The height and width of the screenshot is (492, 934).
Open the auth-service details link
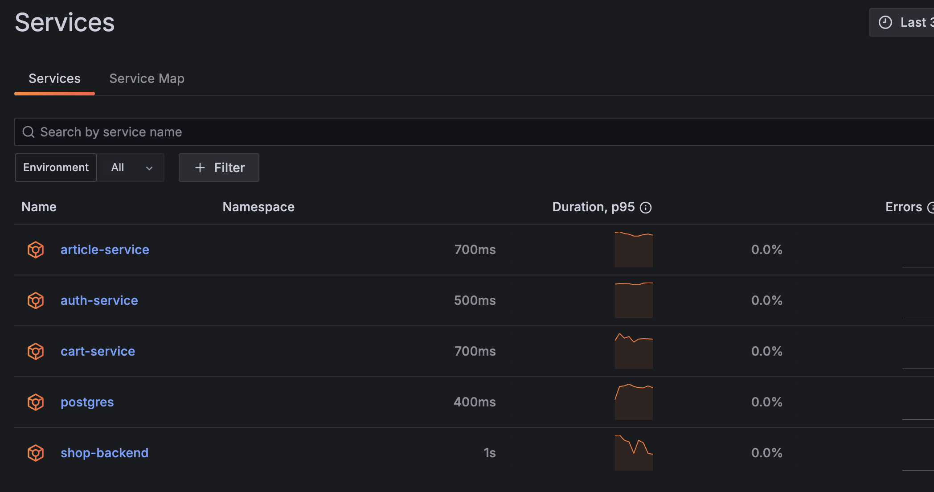point(99,300)
